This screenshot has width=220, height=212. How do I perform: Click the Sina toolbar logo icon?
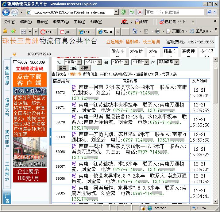click(x=125, y=22)
